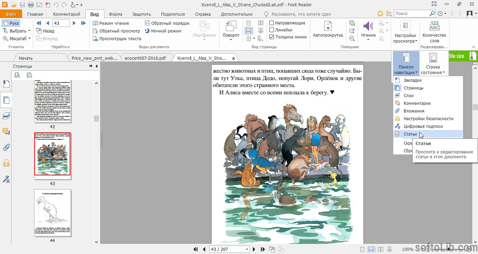Enable Линейки rulers checkbox

(271, 30)
